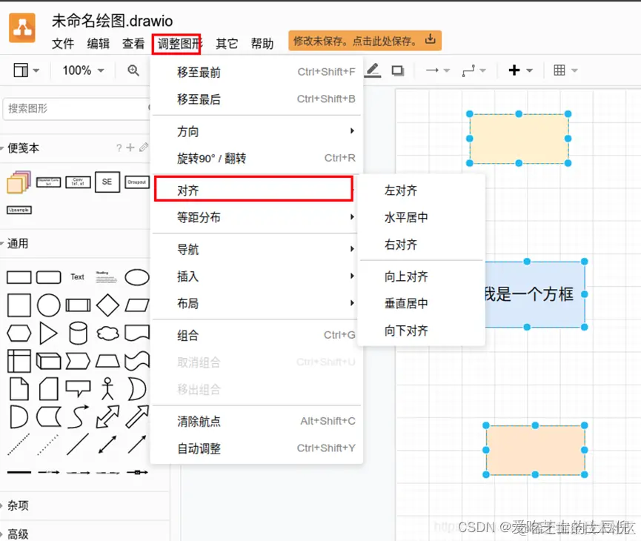This screenshot has height=541, width=641.
Task: Open the 100% zoom dropdown
Action: point(83,70)
